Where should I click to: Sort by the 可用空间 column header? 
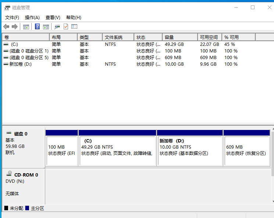pos(210,37)
